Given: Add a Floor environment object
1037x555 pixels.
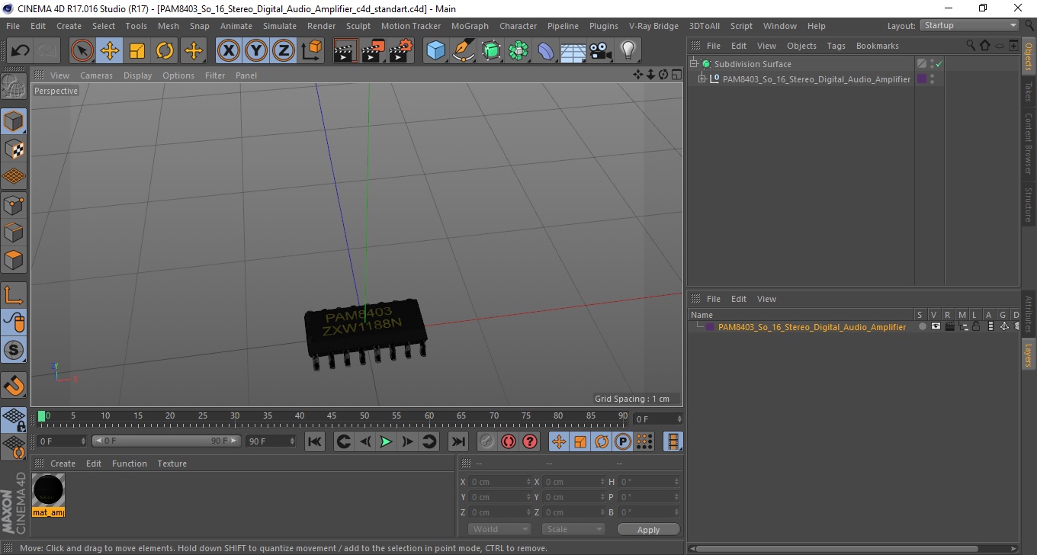Looking at the screenshot, I should (x=573, y=51).
